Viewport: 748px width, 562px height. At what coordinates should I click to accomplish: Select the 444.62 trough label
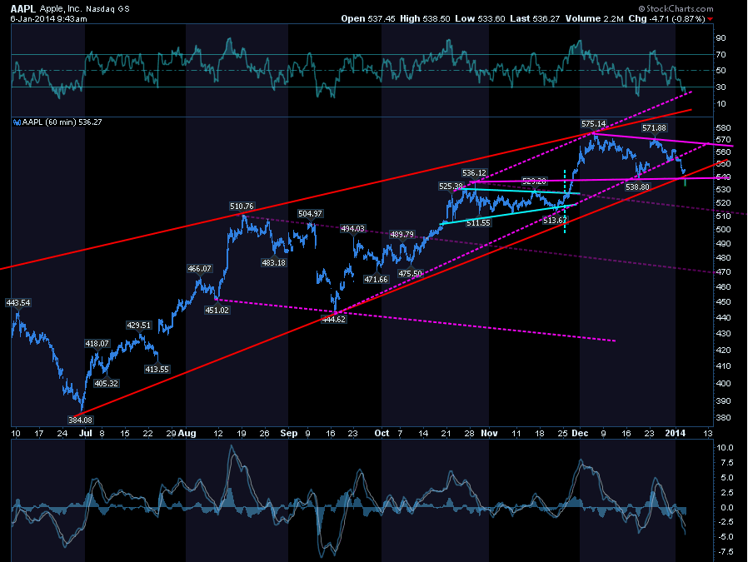[x=334, y=320]
